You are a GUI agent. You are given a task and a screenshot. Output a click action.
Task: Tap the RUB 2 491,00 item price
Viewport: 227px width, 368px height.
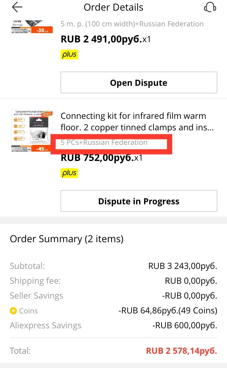106,39
